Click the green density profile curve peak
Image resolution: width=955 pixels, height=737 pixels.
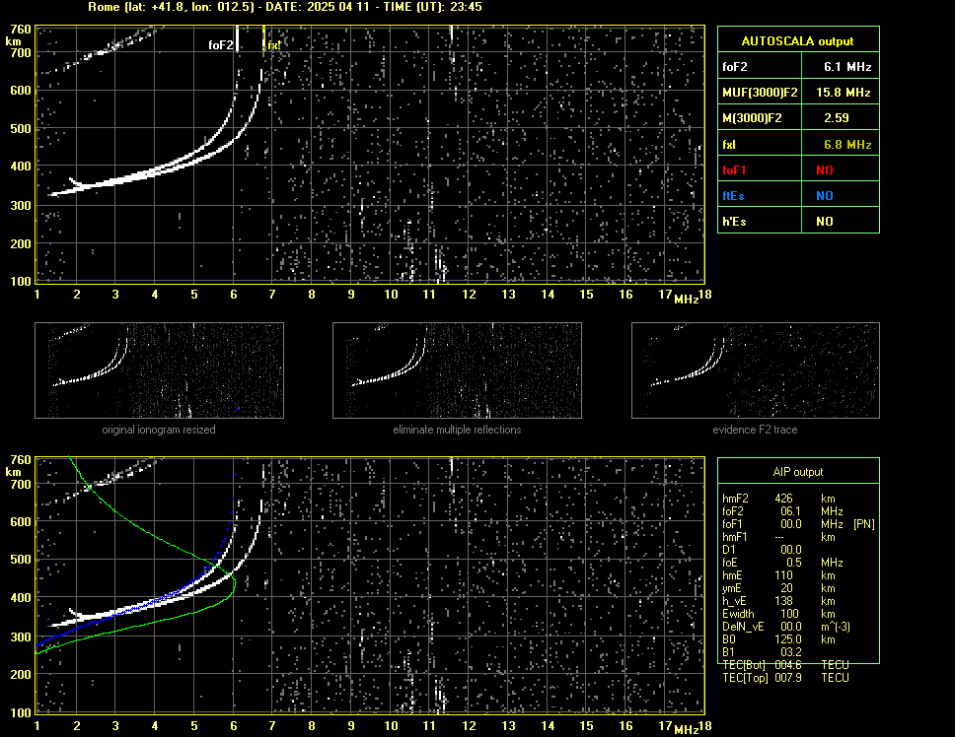(235, 582)
